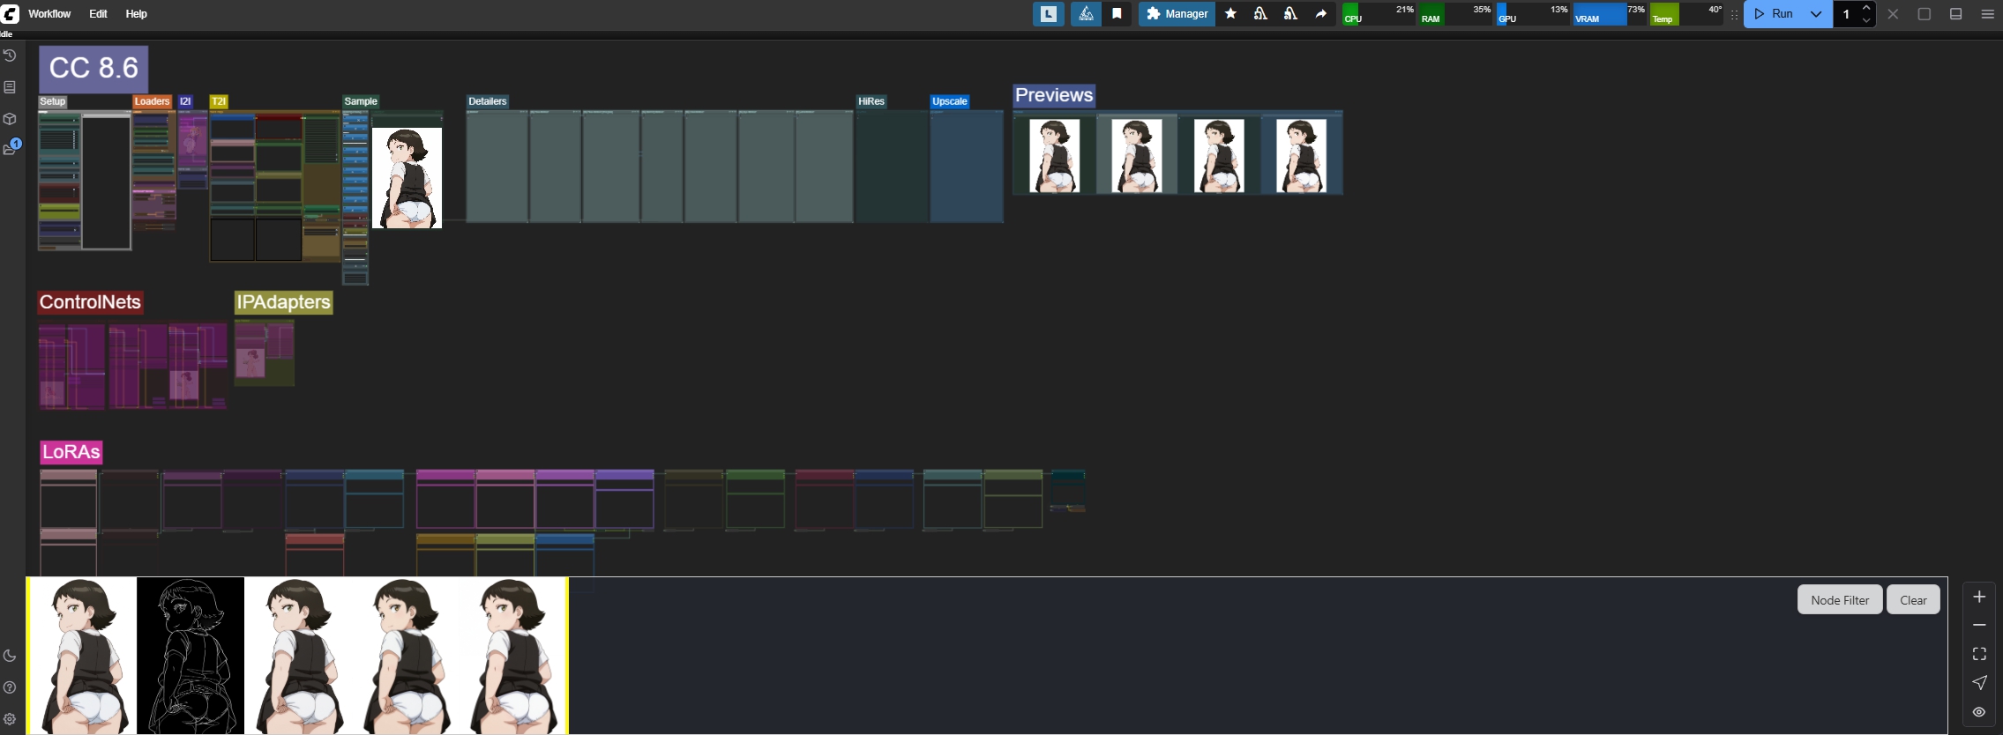Click the pyramid logo toolbar icon
2003x735 pixels.
pos(1086,14)
